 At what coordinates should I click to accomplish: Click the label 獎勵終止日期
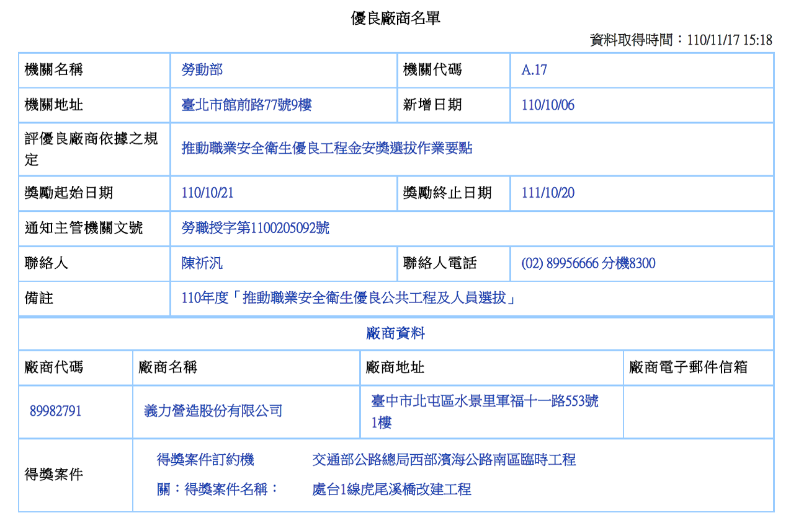(x=447, y=193)
